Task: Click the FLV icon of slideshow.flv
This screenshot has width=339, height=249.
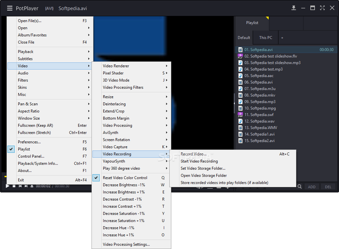Action: (240, 56)
